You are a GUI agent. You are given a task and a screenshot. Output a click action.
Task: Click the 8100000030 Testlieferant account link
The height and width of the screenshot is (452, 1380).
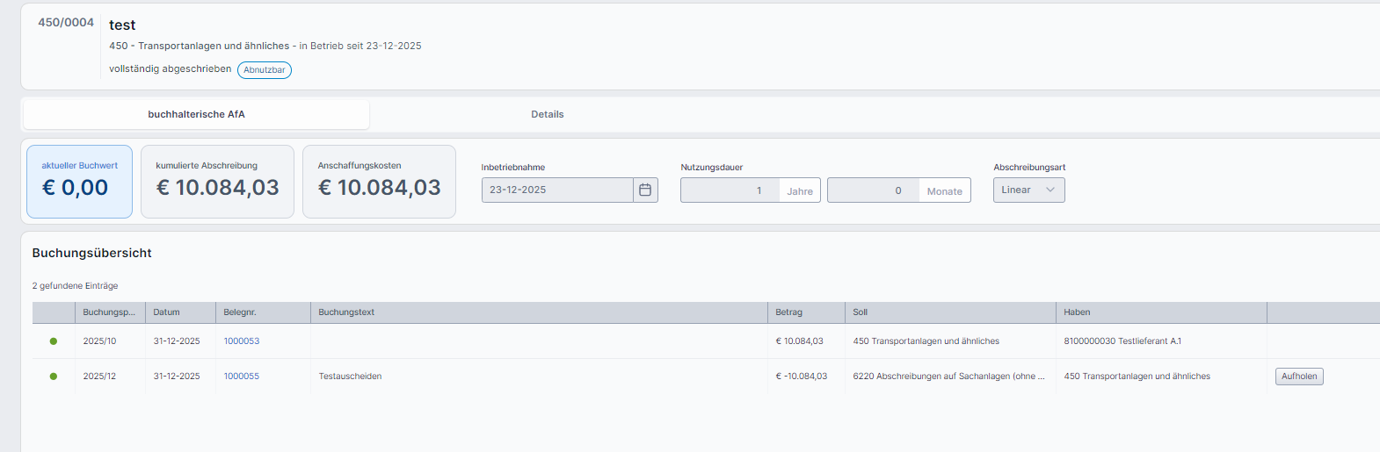1089,341
